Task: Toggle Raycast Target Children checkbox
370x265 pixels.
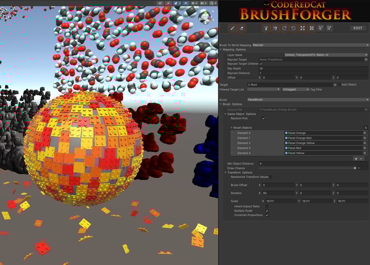Action: click(x=261, y=64)
